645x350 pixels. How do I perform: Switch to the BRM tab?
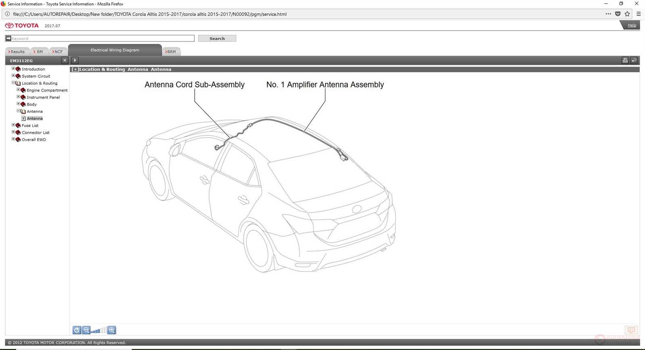coord(171,52)
